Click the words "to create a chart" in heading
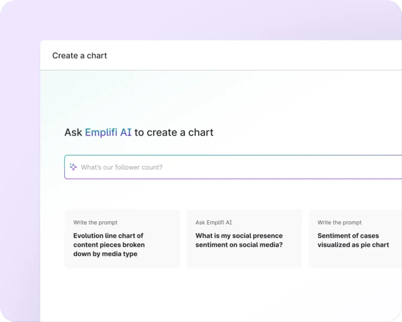This screenshot has height=322, width=402. [174, 132]
